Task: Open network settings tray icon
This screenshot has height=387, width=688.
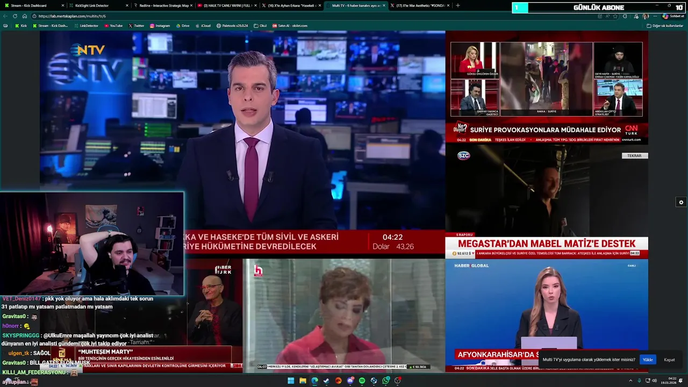Action: click(x=648, y=381)
